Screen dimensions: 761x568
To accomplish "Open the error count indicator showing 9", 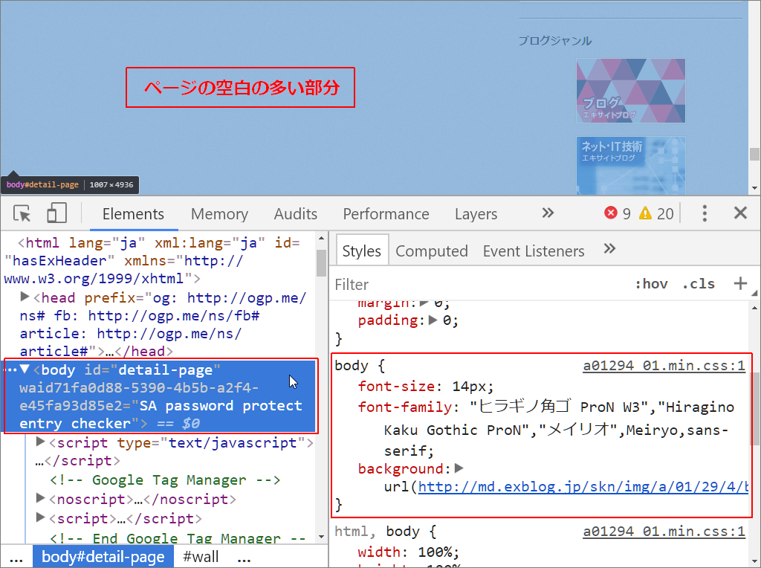I will (x=618, y=213).
